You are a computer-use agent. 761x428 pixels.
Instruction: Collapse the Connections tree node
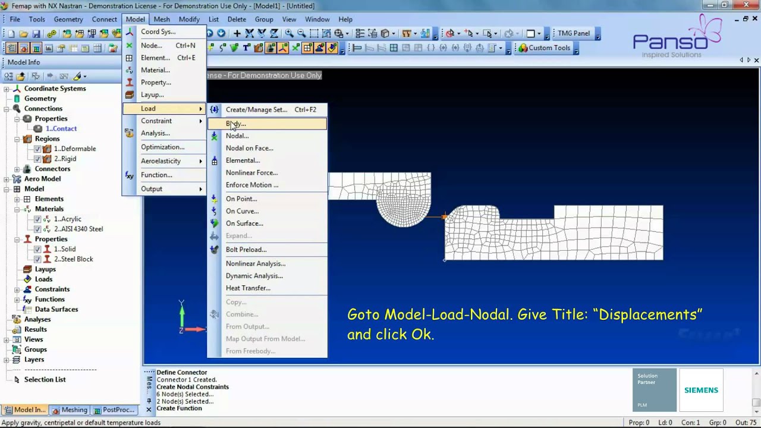coord(7,109)
